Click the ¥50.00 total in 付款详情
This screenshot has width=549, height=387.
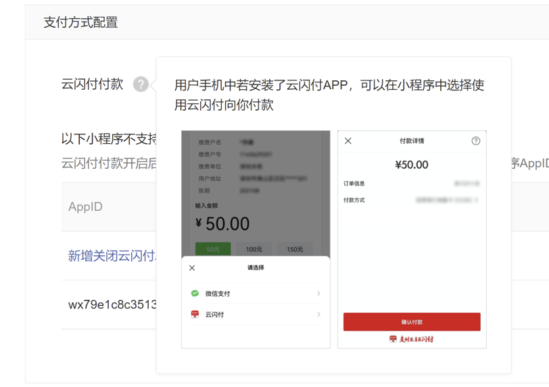[x=412, y=164]
